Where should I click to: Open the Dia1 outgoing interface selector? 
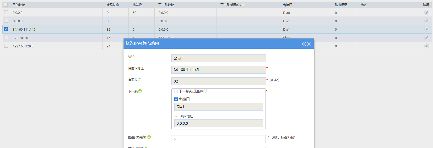(x=219, y=107)
